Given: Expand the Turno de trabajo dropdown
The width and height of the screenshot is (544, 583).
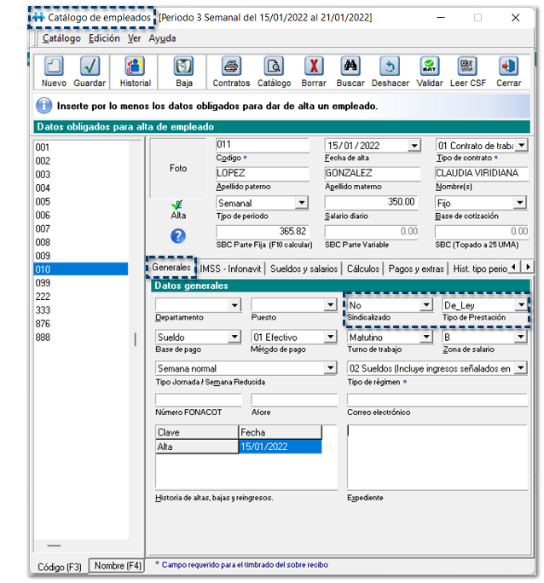Looking at the screenshot, I should [x=426, y=337].
